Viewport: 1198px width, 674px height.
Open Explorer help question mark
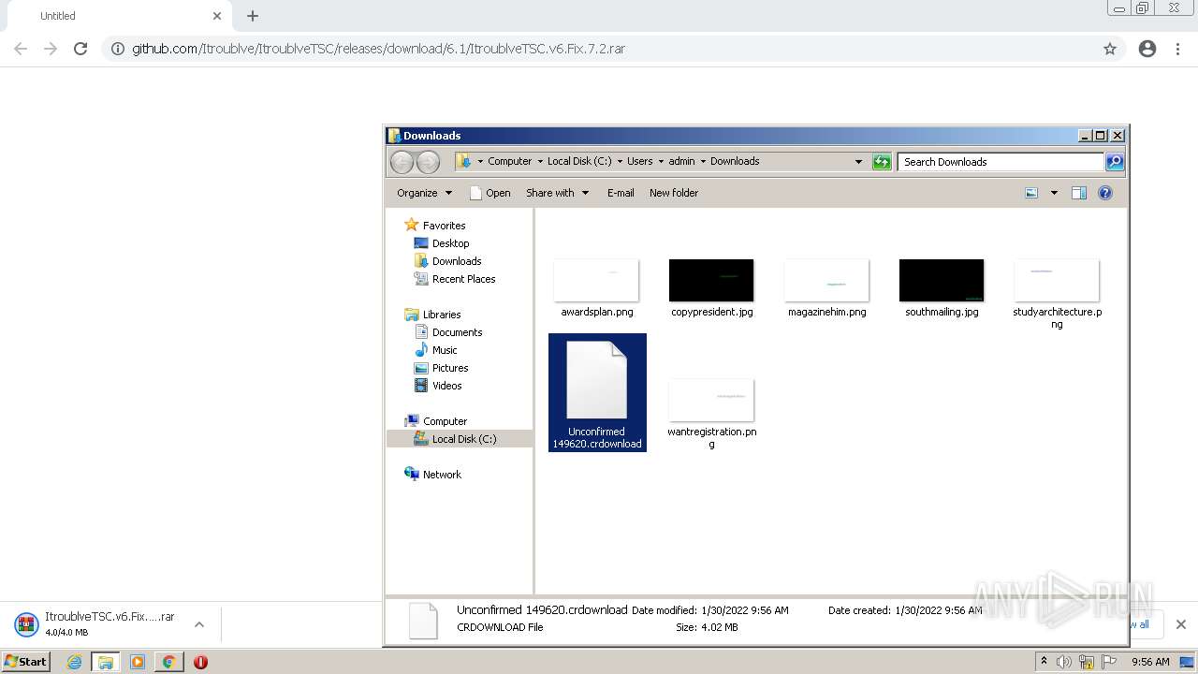pos(1105,193)
